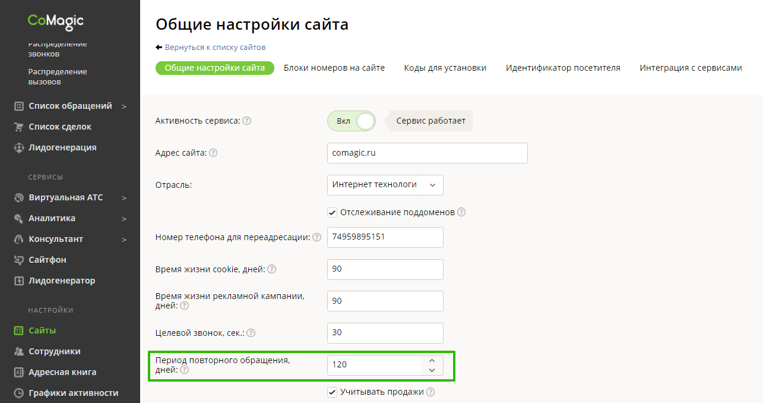Click the Сайтфон sidebar icon
The height and width of the screenshot is (403, 763).
18,260
